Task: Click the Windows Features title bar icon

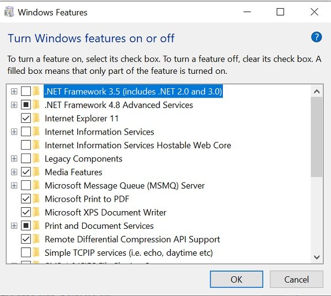Action: (x=9, y=12)
